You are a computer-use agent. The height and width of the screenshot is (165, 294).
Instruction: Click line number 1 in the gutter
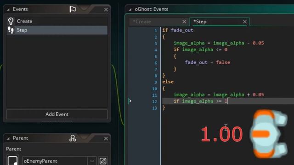pyautogui.click(x=156, y=31)
